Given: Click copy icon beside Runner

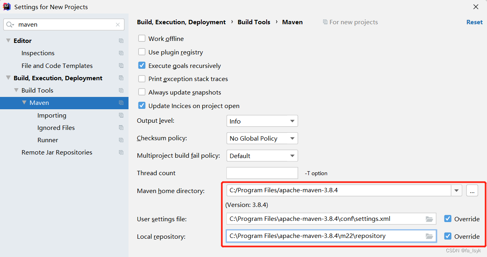Looking at the screenshot, I should tap(121, 140).
